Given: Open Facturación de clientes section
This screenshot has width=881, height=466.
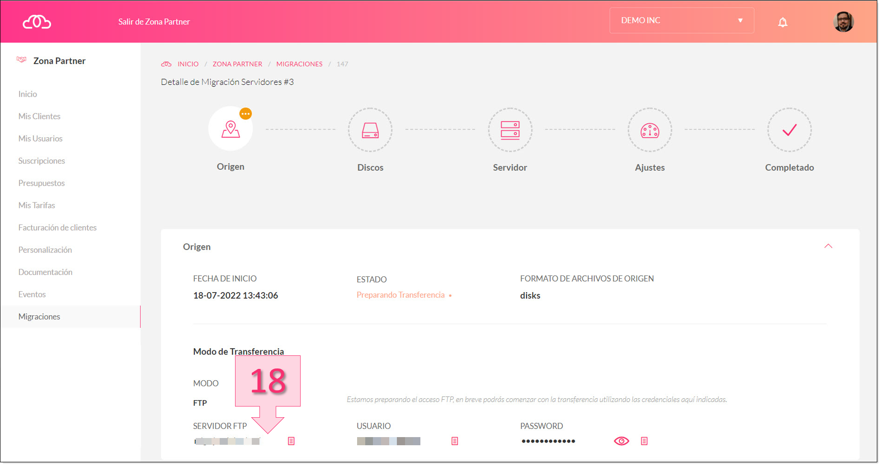Looking at the screenshot, I should pyautogui.click(x=57, y=228).
